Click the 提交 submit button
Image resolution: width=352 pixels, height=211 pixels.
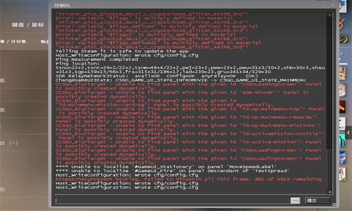coord(317,200)
